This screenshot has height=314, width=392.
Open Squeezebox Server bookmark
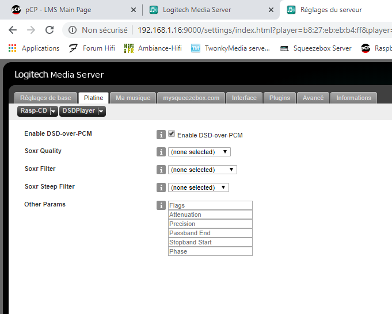pyautogui.click(x=316, y=48)
